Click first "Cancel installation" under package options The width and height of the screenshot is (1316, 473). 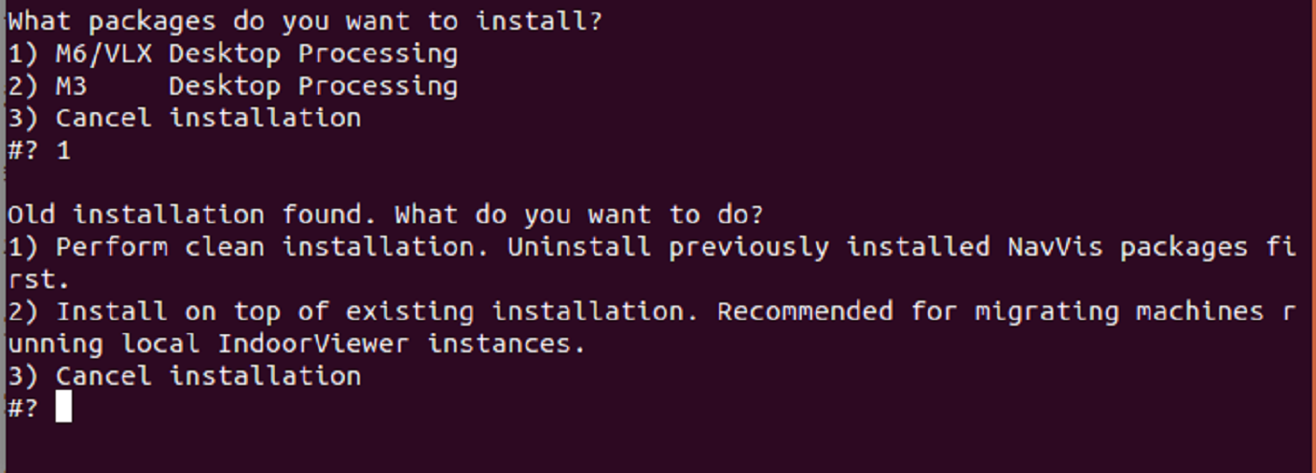click(208, 118)
